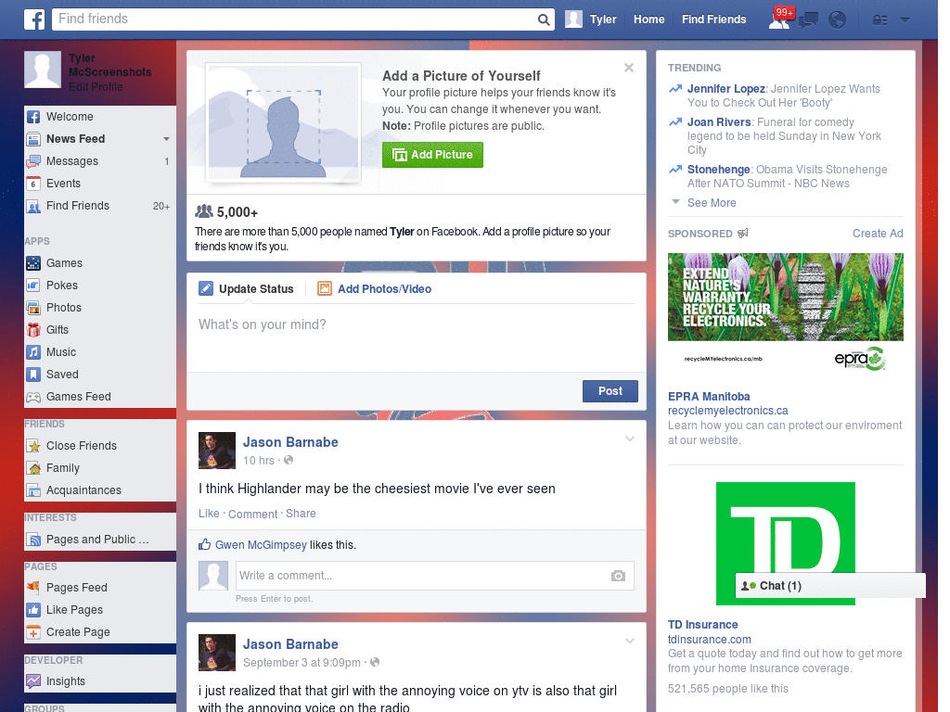Click Like on the Highlander post
The image size is (950, 712).
click(x=209, y=514)
